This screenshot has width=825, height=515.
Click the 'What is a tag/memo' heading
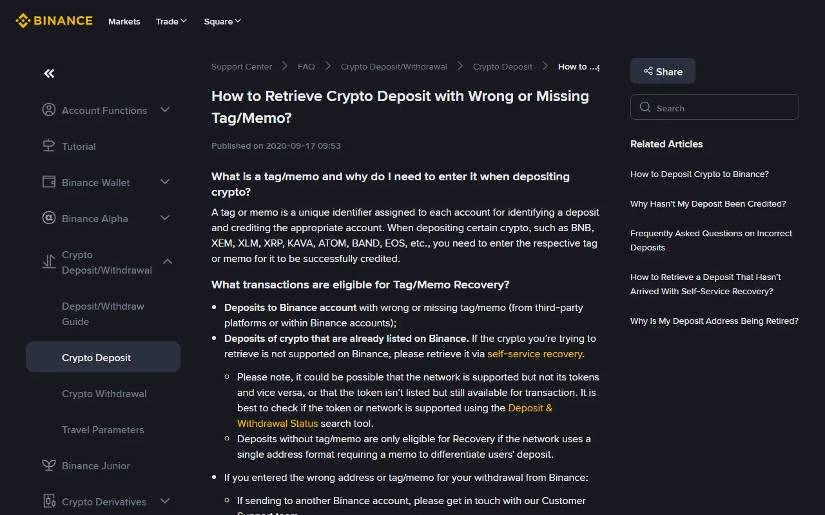pyautogui.click(x=391, y=184)
